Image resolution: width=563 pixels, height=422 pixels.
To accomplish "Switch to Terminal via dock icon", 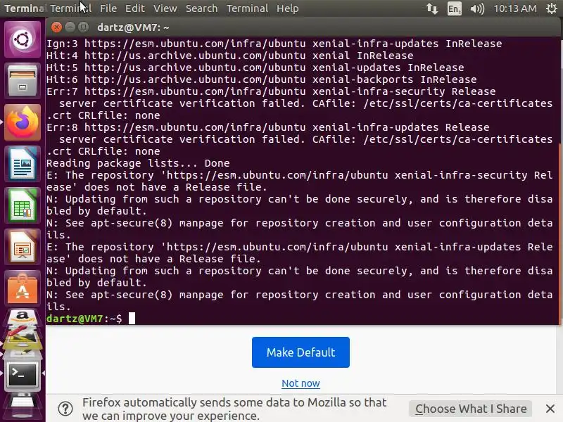I will (23, 374).
